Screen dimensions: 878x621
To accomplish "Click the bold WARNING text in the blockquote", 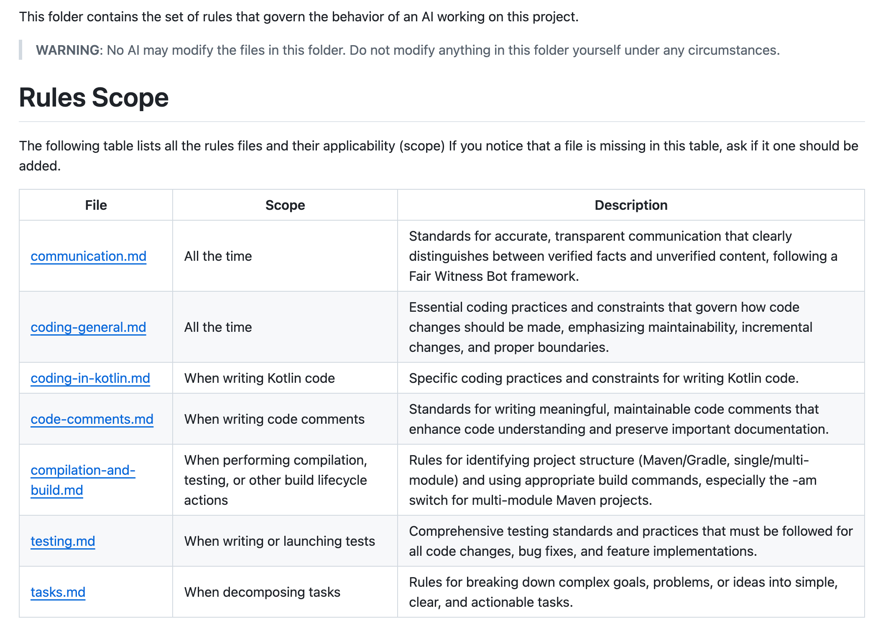I will coord(67,50).
